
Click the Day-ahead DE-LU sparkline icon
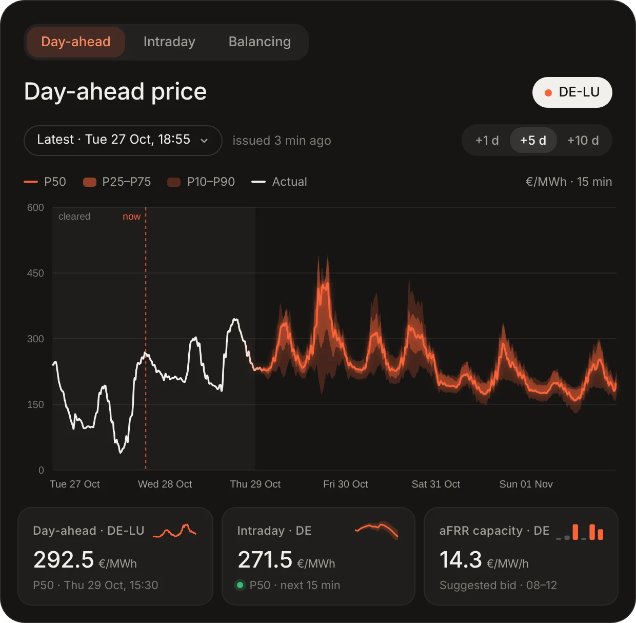(175, 531)
